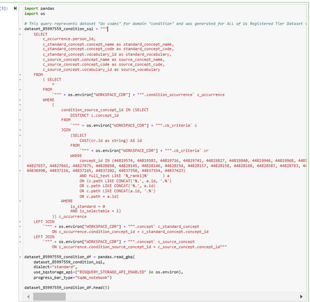Screen dimensions: 310x302
Task: Toggle fold arrow at 'condition_source_concept_id IN (SELECT' line
Action: point(20,110)
